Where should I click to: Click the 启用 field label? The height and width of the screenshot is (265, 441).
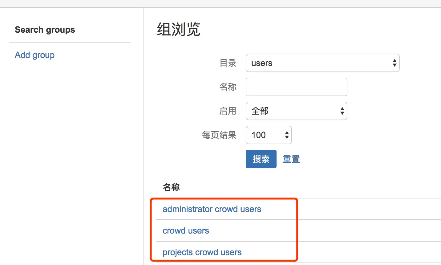[228, 111]
